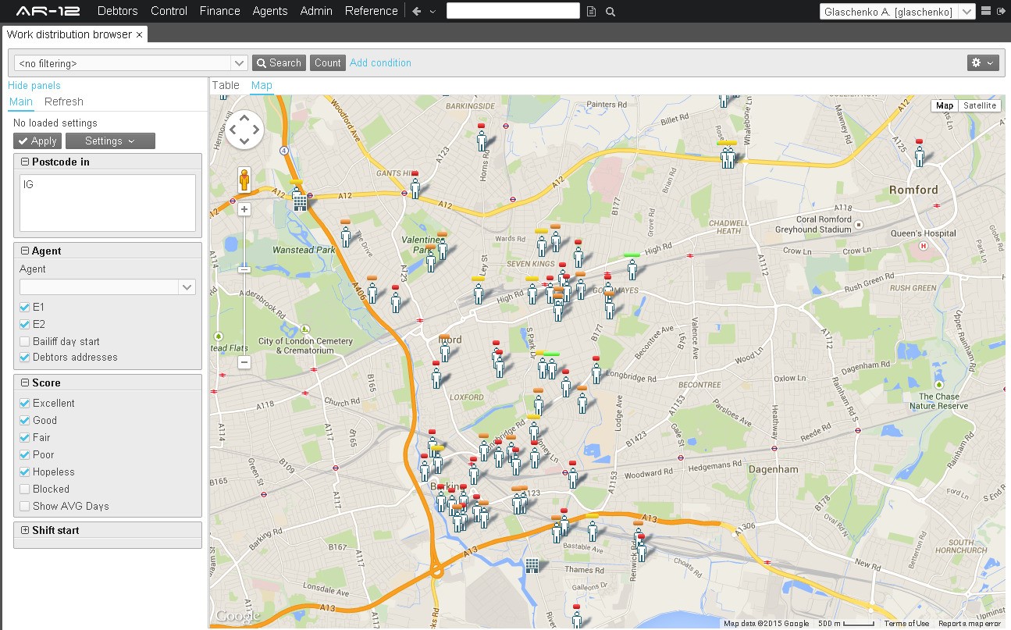
Task: Expand the Shift start panel
Action: point(25,531)
